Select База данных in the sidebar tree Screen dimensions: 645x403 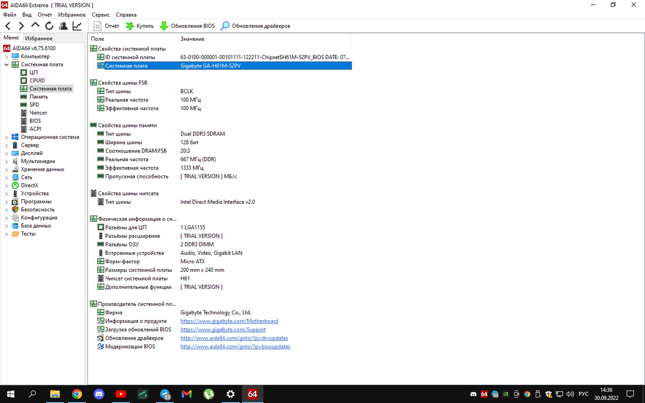pos(36,226)
